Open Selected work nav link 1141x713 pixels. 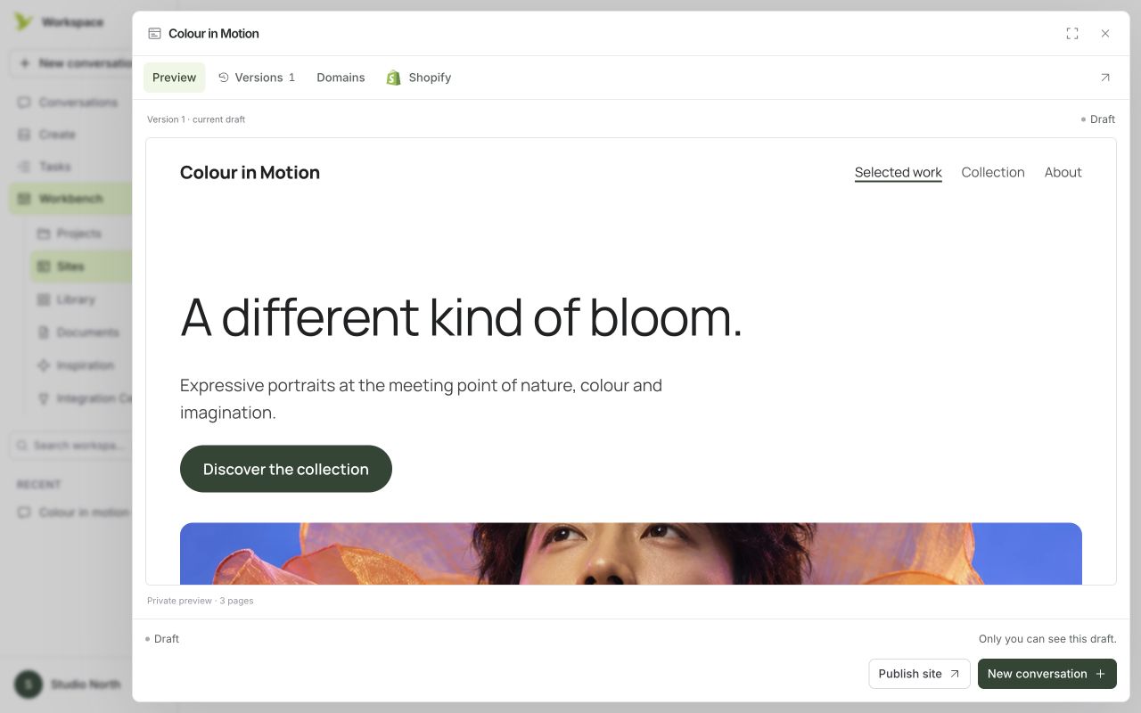click(x=899, y=172)
